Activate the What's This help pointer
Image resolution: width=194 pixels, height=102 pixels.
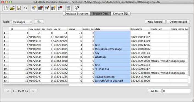click(77, 8)
